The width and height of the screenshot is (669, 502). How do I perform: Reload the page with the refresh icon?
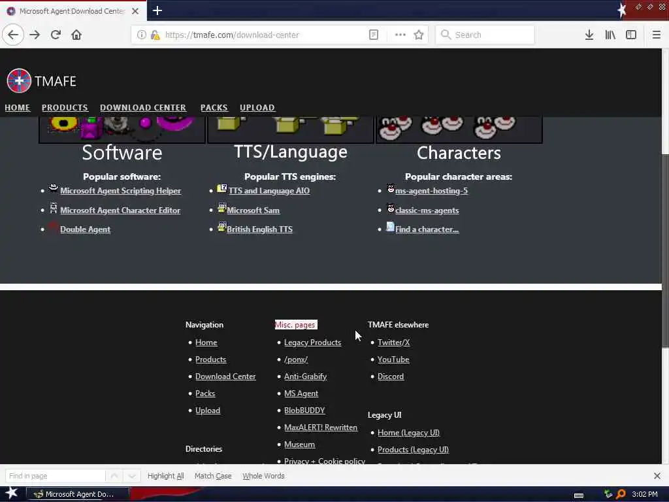[x=56, y=35]
